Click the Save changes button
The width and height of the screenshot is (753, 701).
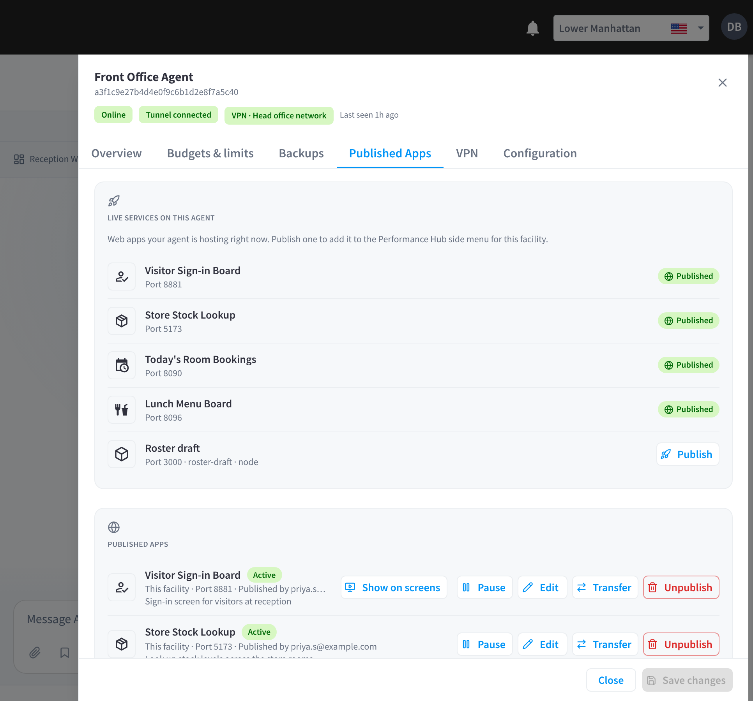687,680
